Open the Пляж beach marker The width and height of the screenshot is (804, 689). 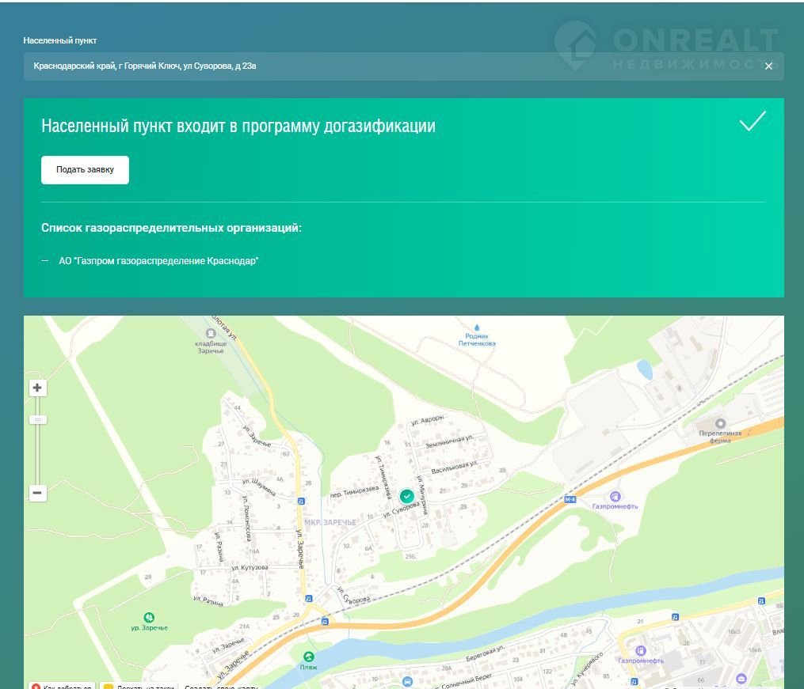(308, 657)
